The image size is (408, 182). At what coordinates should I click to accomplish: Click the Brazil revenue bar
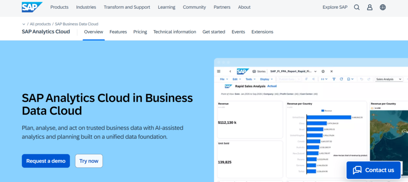(315, 129)
